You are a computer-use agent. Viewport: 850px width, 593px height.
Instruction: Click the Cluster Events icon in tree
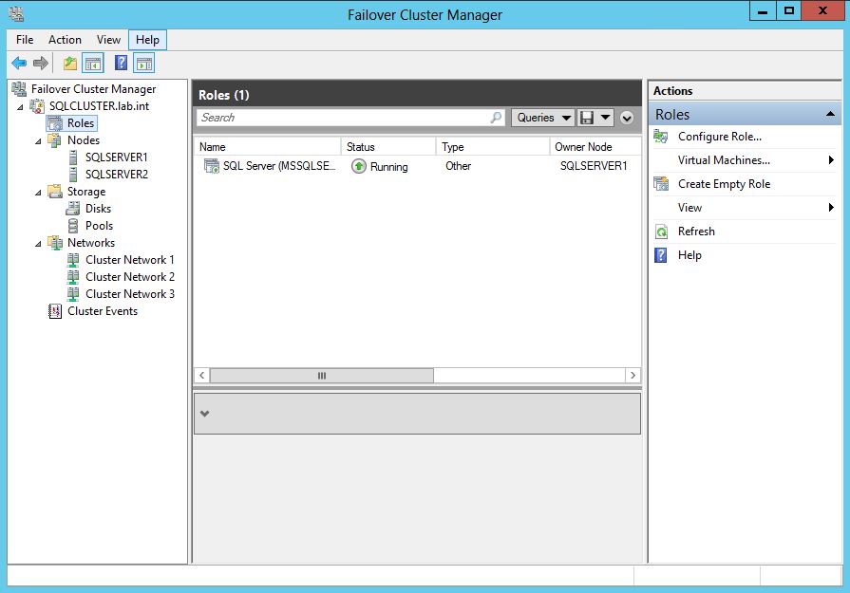55,311
